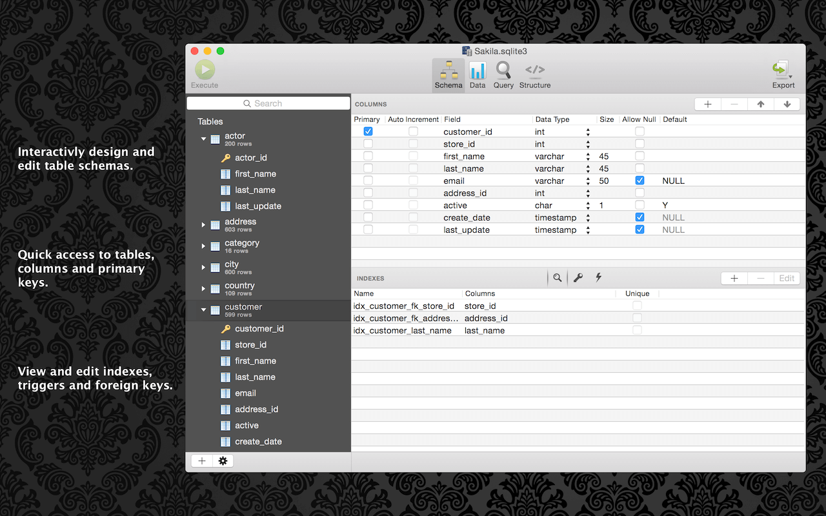Screen dimensions: 826x516
Task: Click the Search field above the table list
Action: [x=268, y=103]
